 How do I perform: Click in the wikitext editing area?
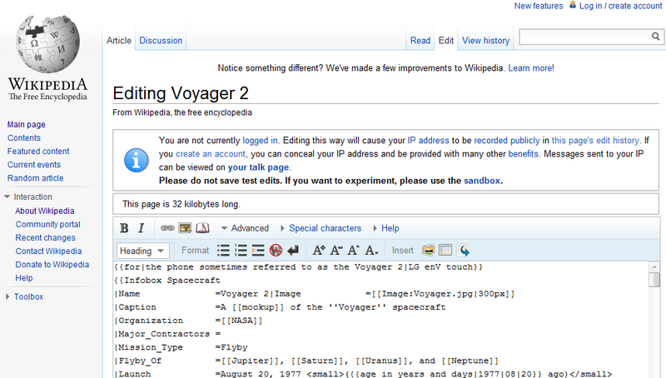coord(381,320)
